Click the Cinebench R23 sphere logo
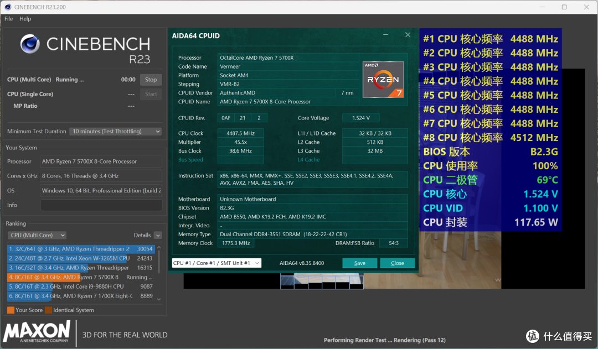 point(30,43)
